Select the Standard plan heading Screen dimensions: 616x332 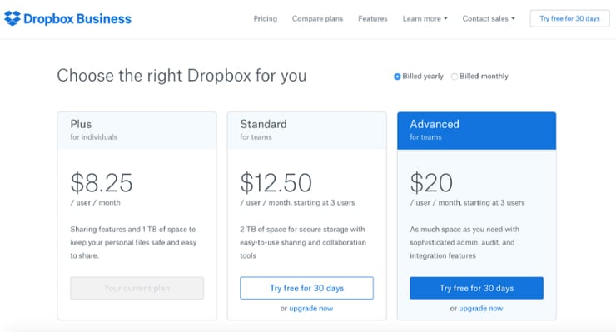point(264,124)
